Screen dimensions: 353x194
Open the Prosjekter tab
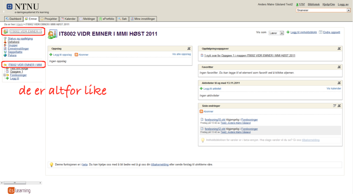[x=49, y=19]
